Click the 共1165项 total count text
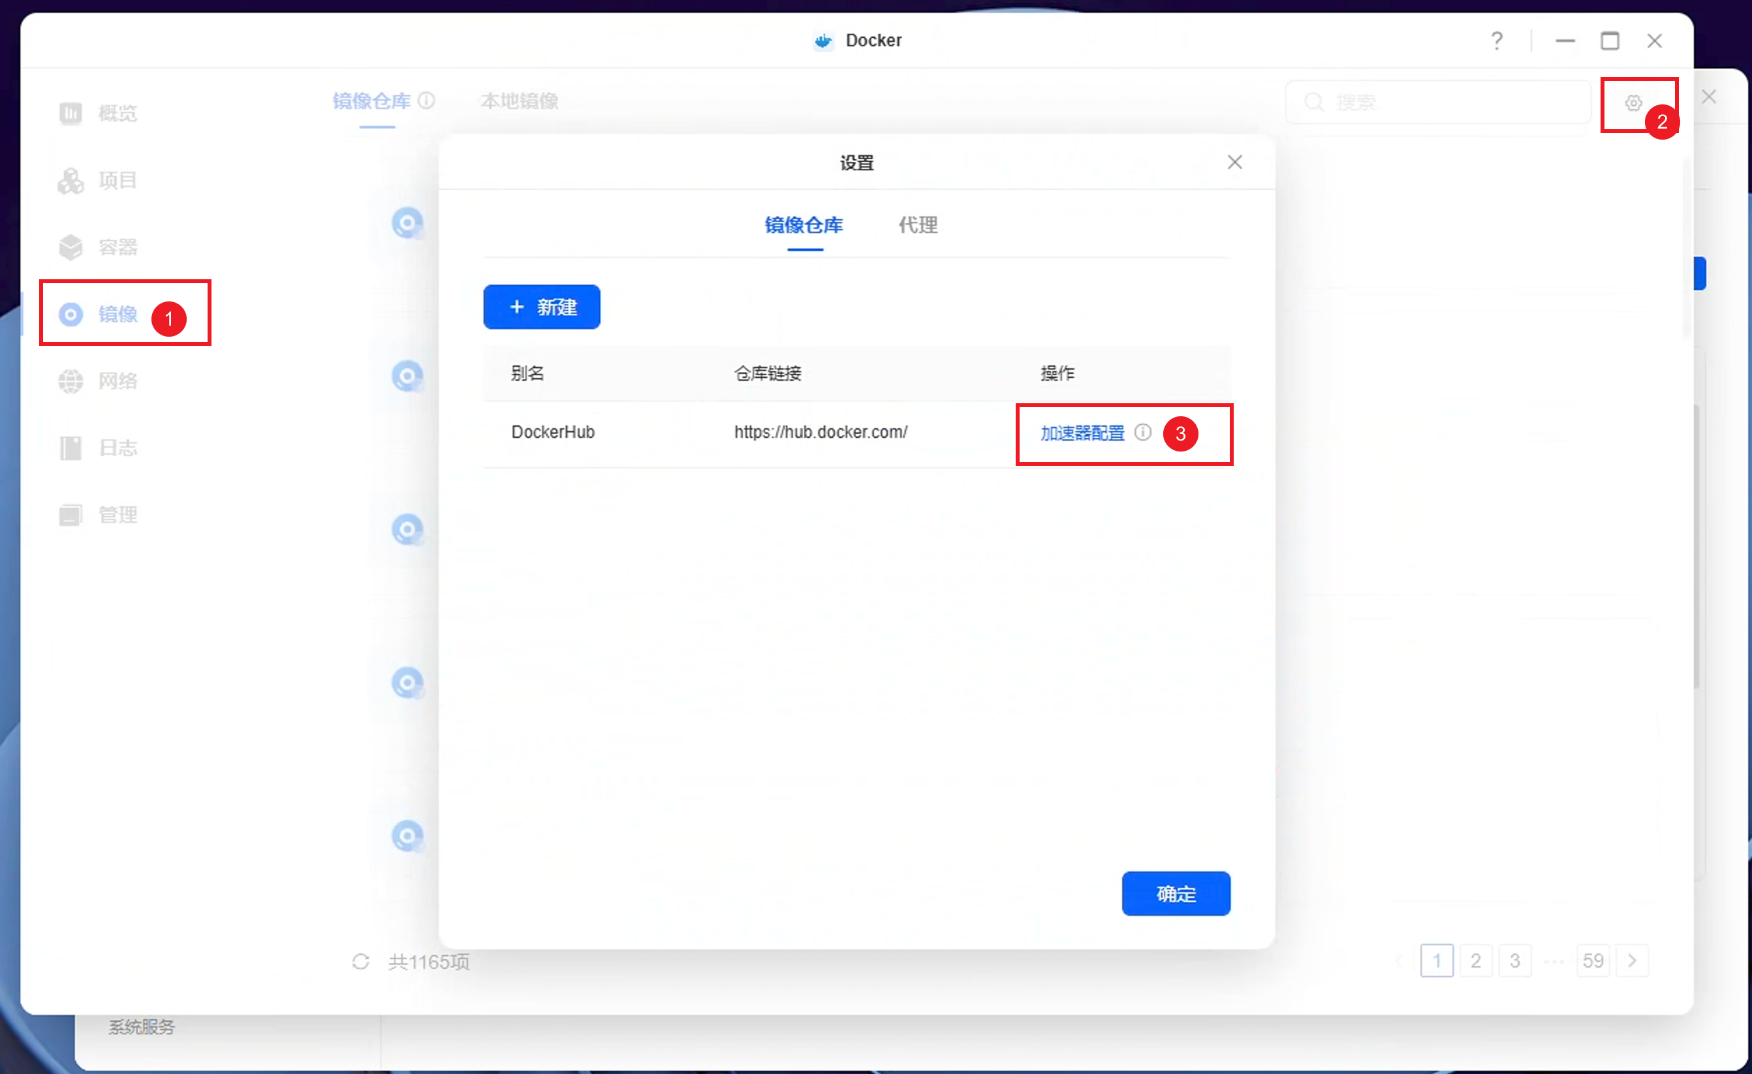The image size is (1752, 1074). [429, 962]
